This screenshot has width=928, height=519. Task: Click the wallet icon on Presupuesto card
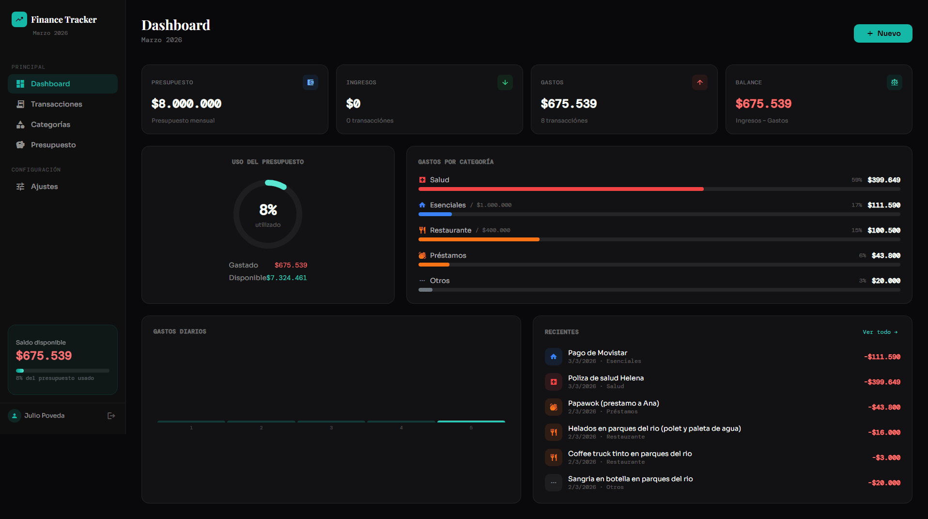pyautogui.click(x=310, y=82)
